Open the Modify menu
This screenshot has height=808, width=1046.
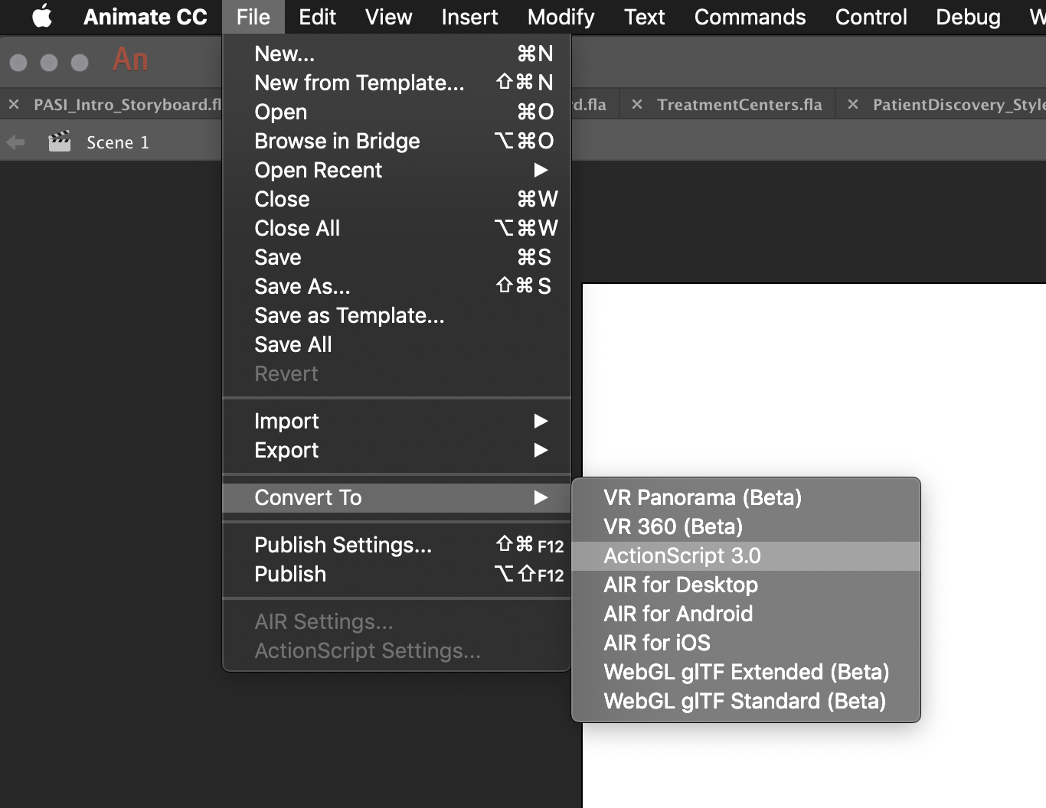(x=561, y=17)
